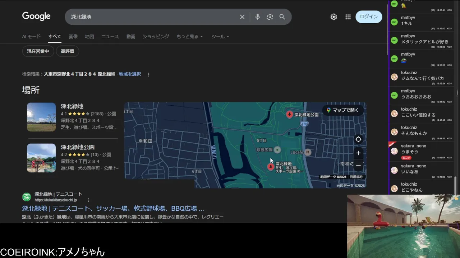Click the 地域を選択 link
Image resolution: width=460 pixels, height=258 pixels.
click(130, 74)
